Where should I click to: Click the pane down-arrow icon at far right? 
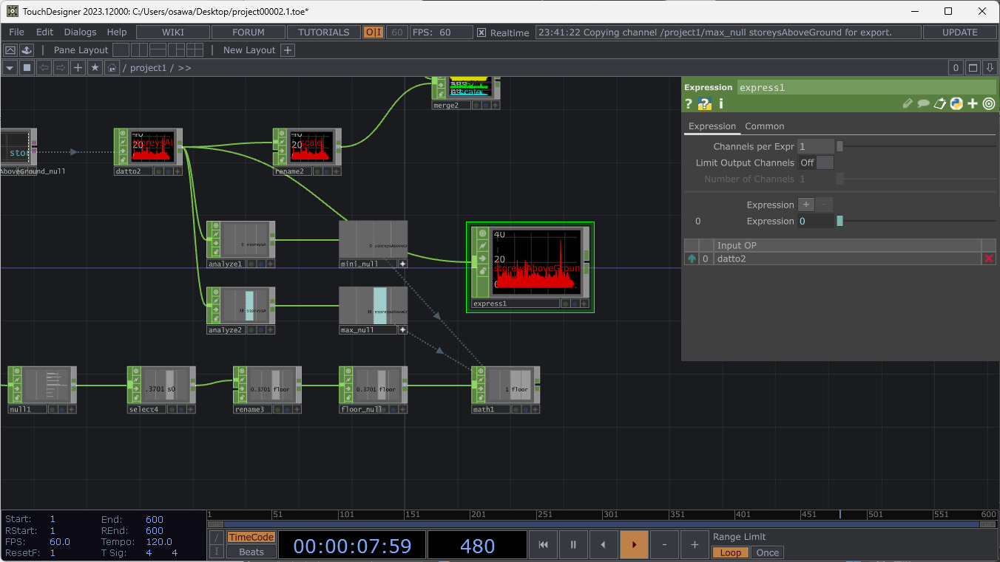pyautogui.click(x=990, y=68)
